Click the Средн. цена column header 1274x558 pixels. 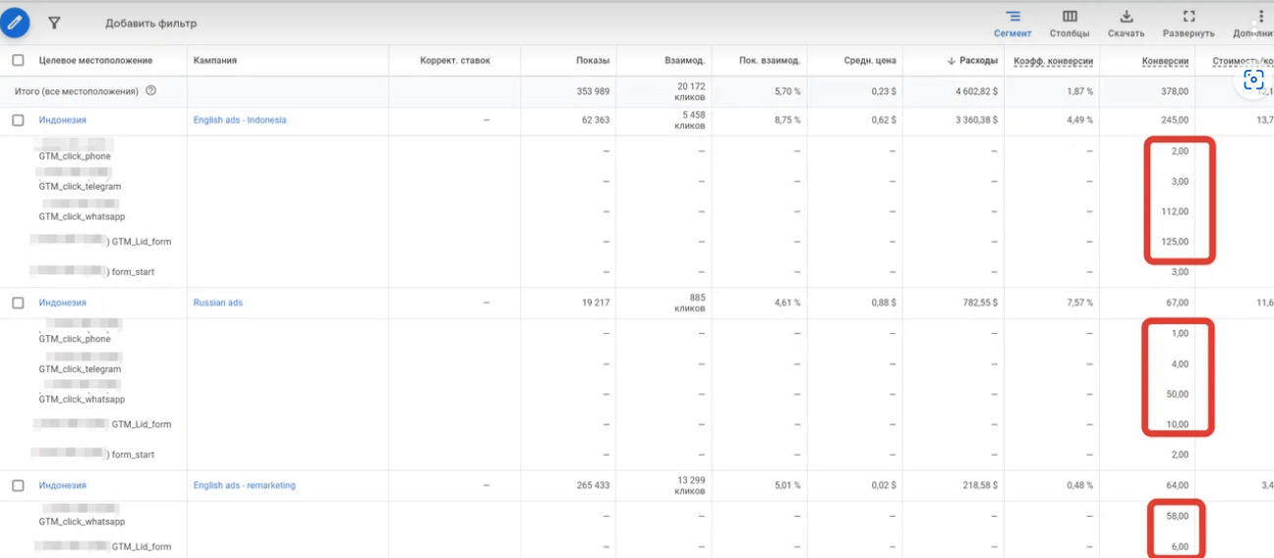pyautogui.click(x=870, y=61)
